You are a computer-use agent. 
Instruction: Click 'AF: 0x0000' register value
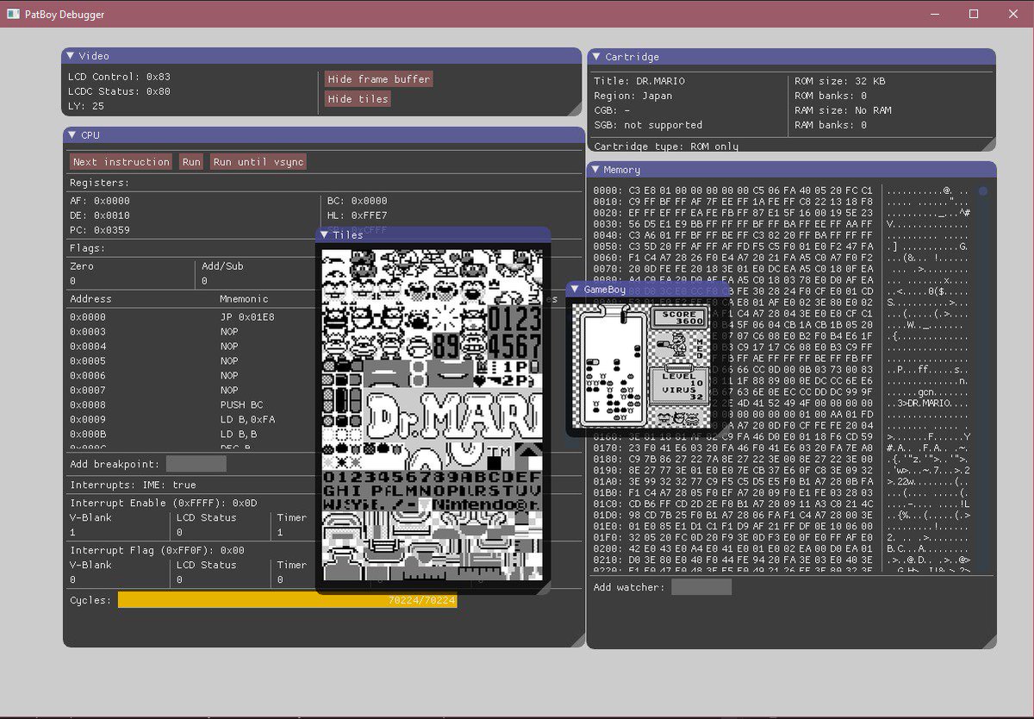[100, 201]
